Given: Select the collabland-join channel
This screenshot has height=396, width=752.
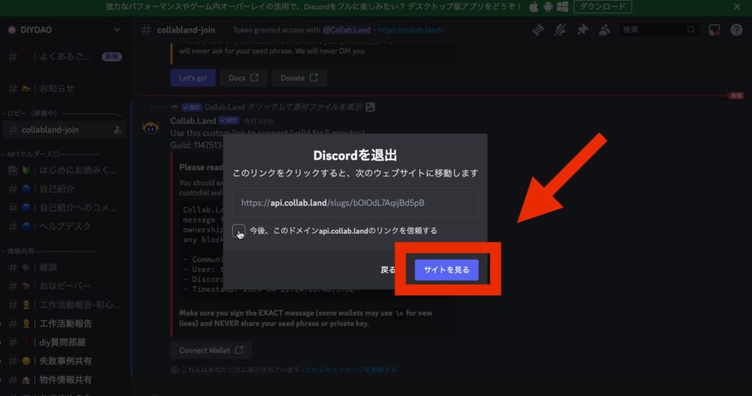Looking at the screenshot, I should pos(65,129).
